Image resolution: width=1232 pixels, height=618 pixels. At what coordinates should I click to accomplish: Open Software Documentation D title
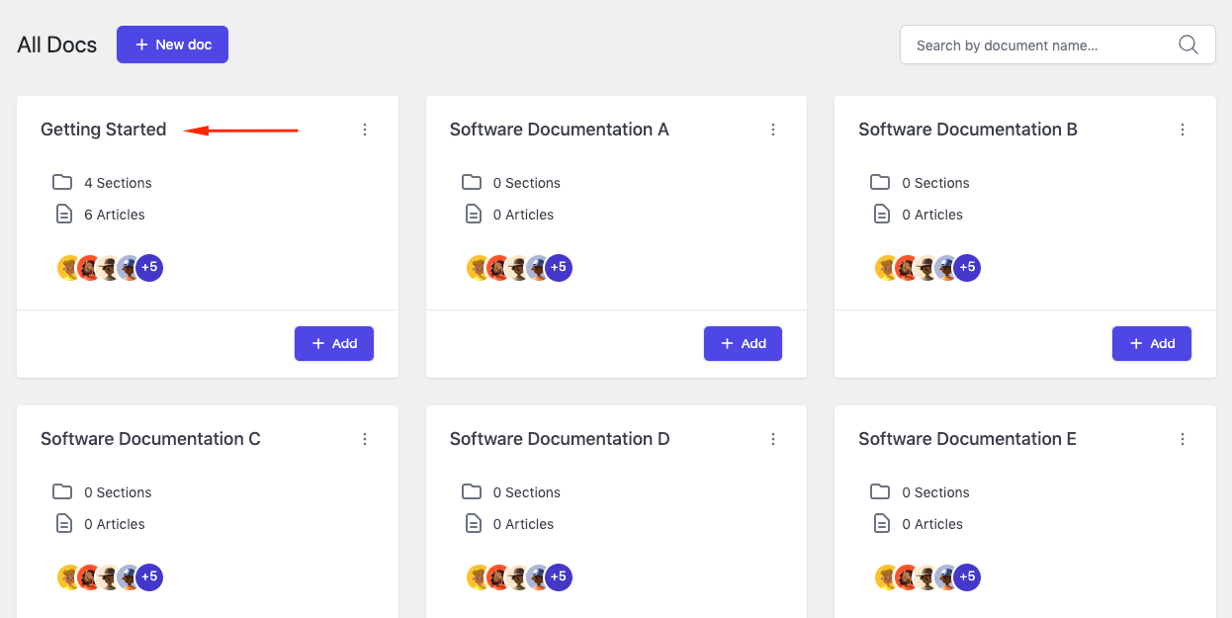[560, 439]
